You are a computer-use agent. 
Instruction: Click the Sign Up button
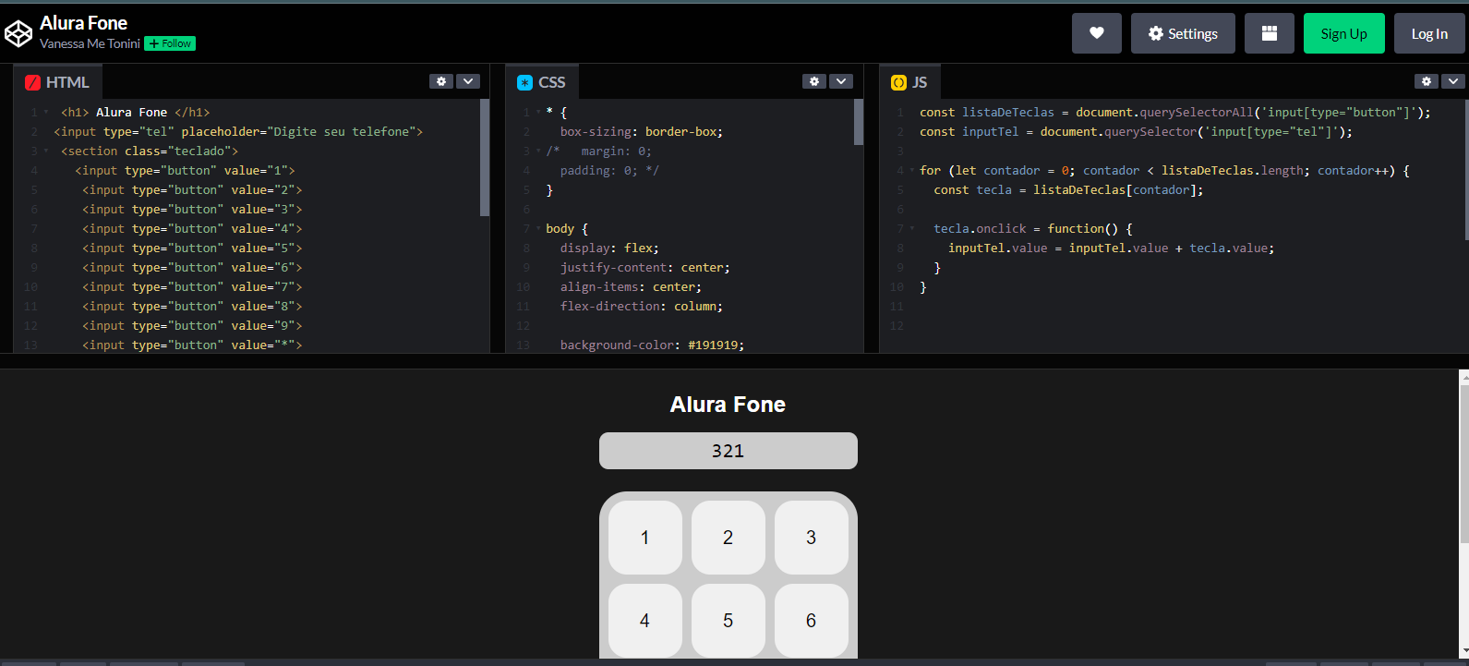click(1344, 33)
